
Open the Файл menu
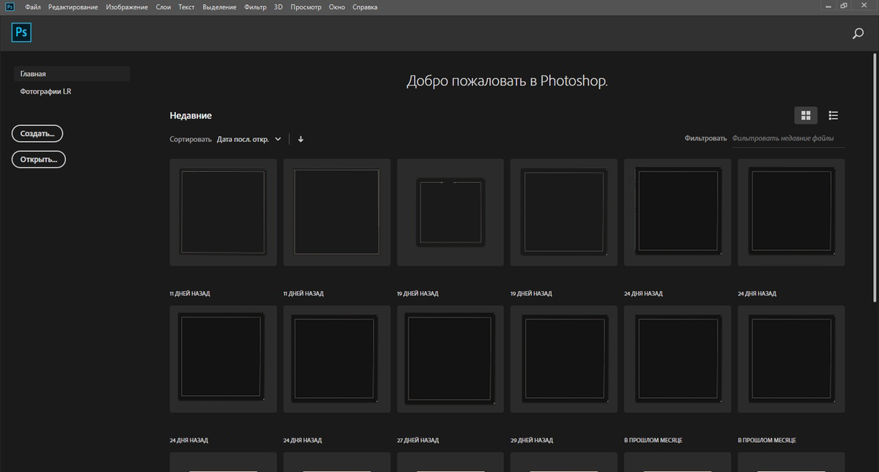pos(32,7)
